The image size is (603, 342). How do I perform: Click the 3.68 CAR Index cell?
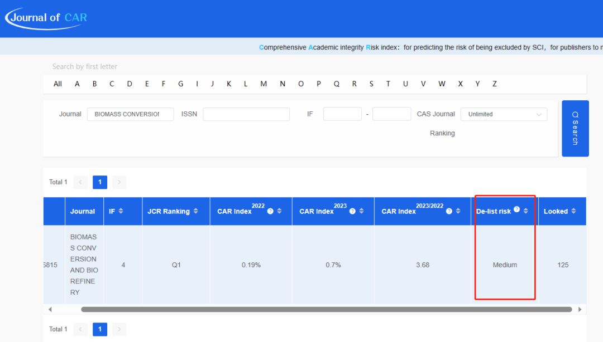click(x=423, y=265)
